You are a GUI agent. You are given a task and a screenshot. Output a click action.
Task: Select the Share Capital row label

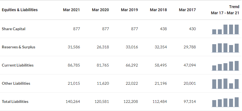[x=13, y=29]
